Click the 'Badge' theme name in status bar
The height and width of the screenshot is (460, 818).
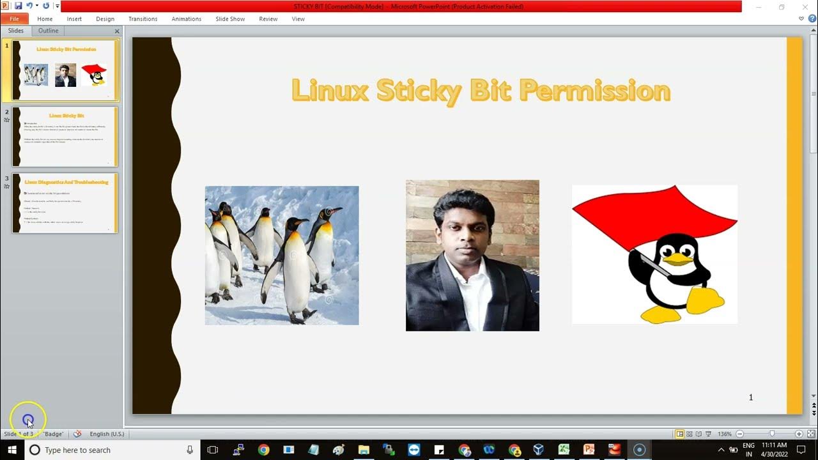[x=53, y=434]
